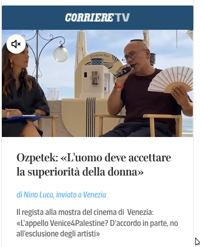Click the blue clipboard on interviewer's lap
This screenshot has height=247, width=203.
(24, 118)
